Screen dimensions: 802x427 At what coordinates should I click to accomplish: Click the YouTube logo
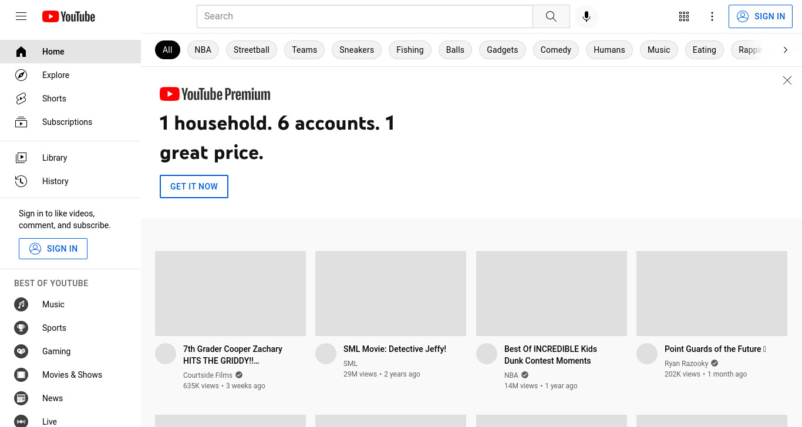tap(69, 16)
